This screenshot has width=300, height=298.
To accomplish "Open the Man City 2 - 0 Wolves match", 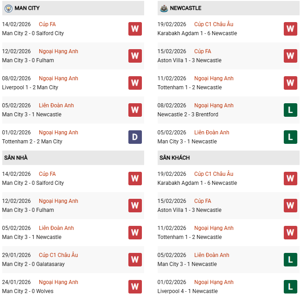I will click(28, 291).
